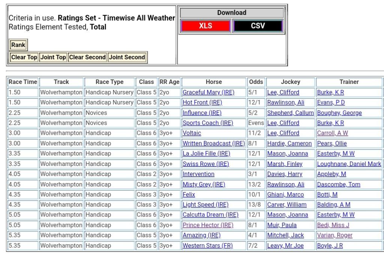The image size is (384, 257).
Task: Choose the Joint Second filter
Action: point(127,57)
